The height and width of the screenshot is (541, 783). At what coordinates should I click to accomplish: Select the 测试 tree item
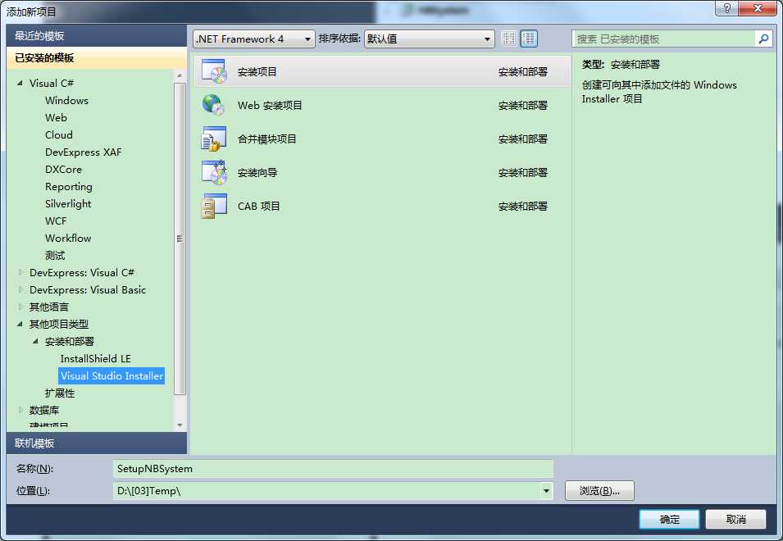(x=55, y=255)
